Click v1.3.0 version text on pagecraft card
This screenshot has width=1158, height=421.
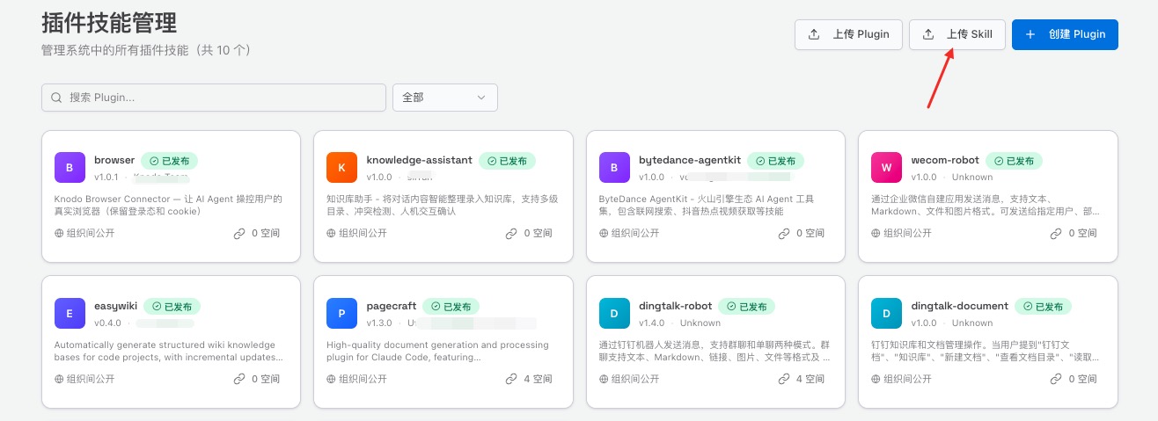(379, 323)
